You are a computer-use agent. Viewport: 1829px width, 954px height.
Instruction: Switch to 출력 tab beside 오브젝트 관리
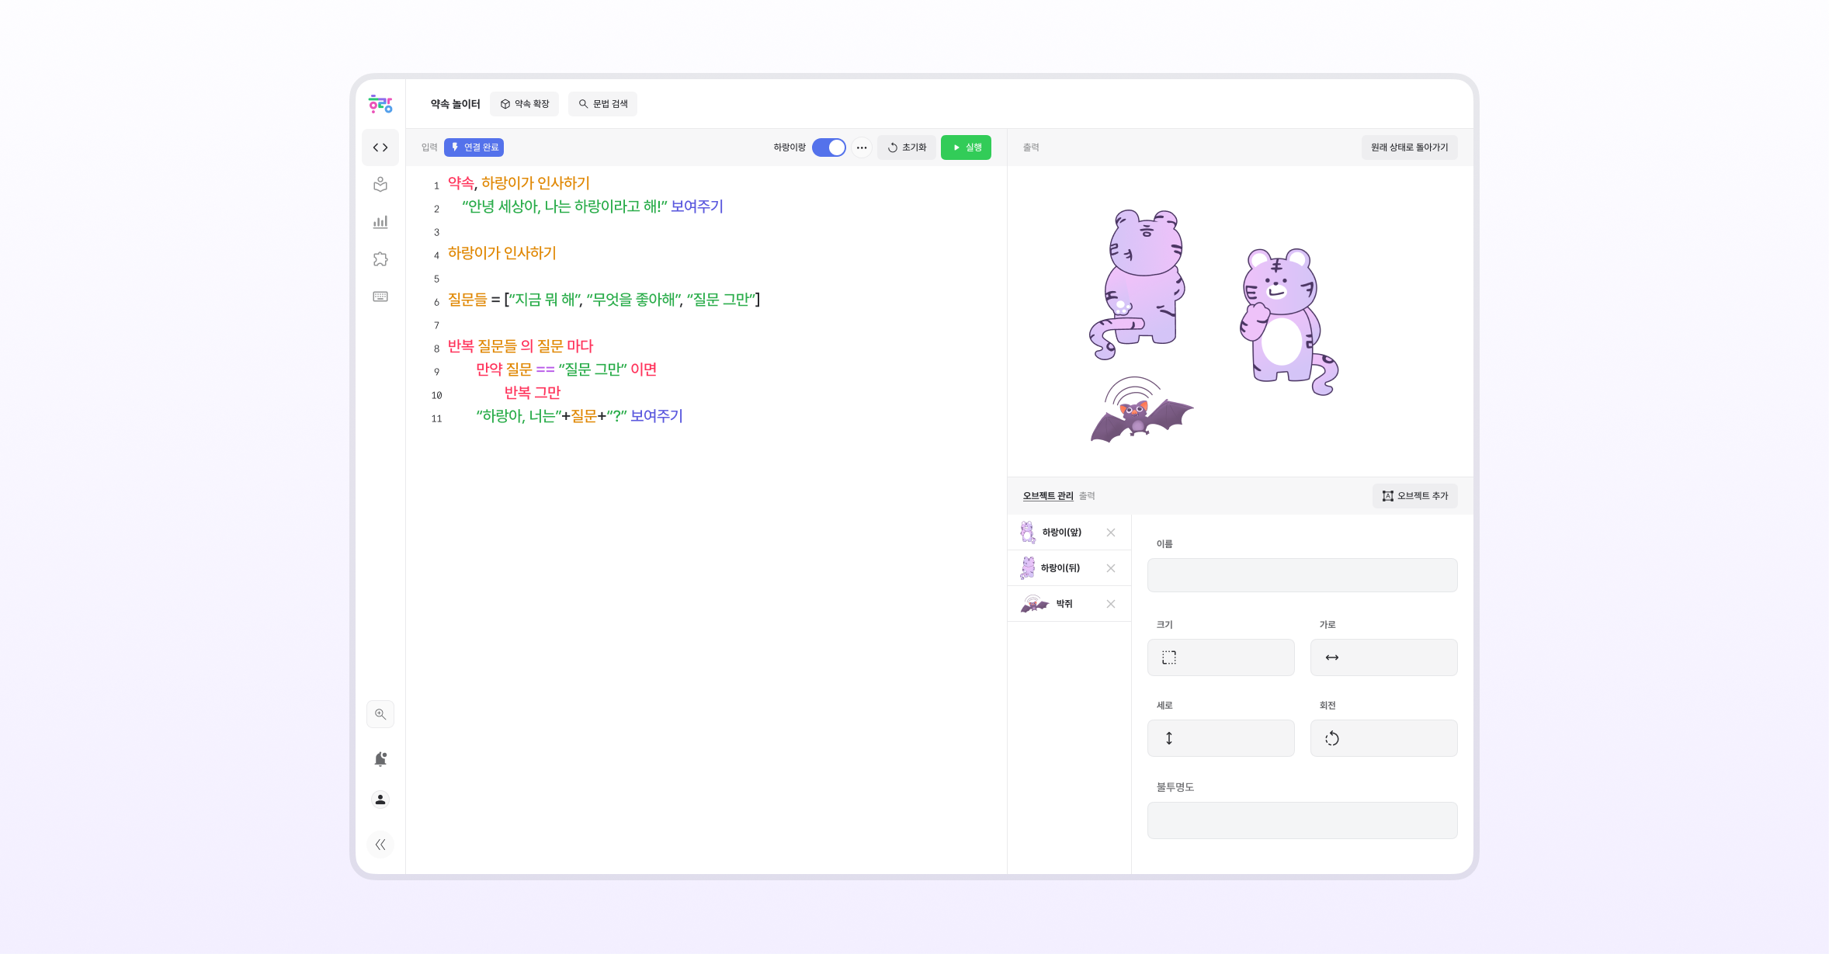click(1087, 496)
